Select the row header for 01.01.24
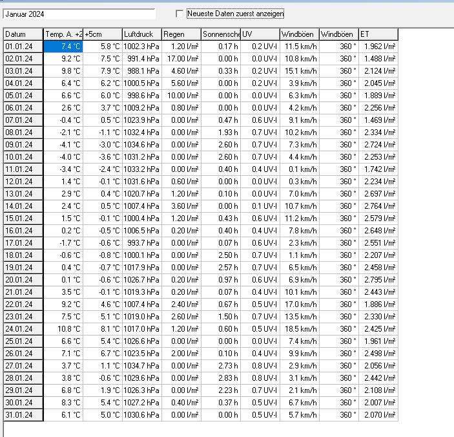The image size is (454, 437). coord(23,47)
